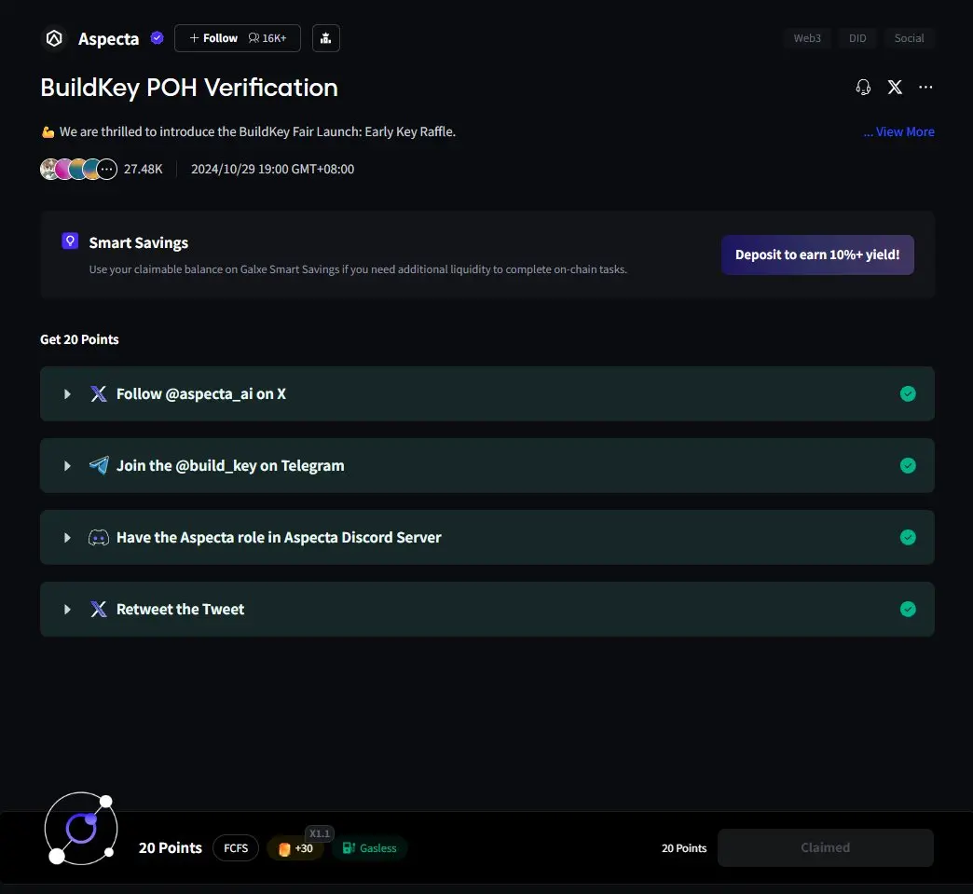This screenshot has height=894, width=973.
Task: Click the 2024/10/29 19:00 date text
Action: click(272, 169)
